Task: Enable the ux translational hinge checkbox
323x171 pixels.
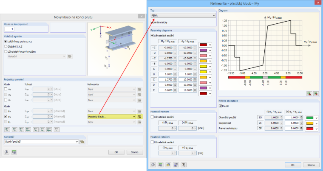Action: point(6,89)
